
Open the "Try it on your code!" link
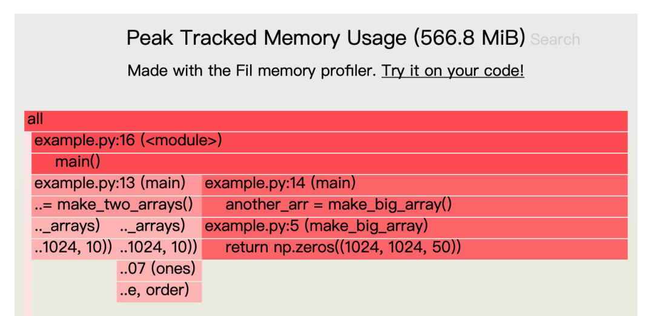[452, 71]
